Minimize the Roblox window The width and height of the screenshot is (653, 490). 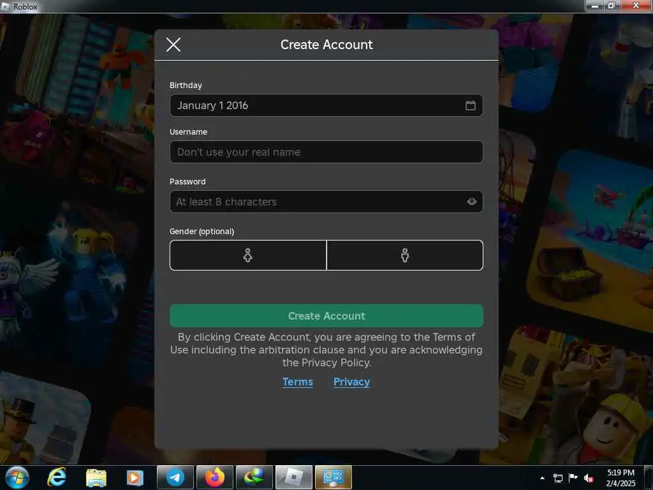tap(595, 5)
